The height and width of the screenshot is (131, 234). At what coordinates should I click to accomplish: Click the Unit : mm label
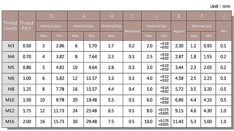click(220, 6)
